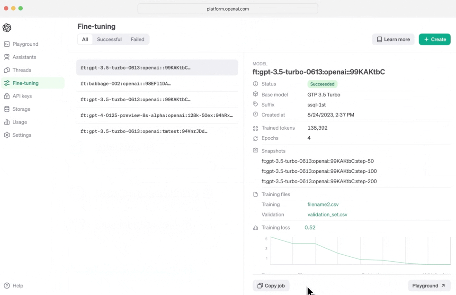Open the model in Playground button
This screenshot has height=295, width=456.
click(x=429, y=286)
